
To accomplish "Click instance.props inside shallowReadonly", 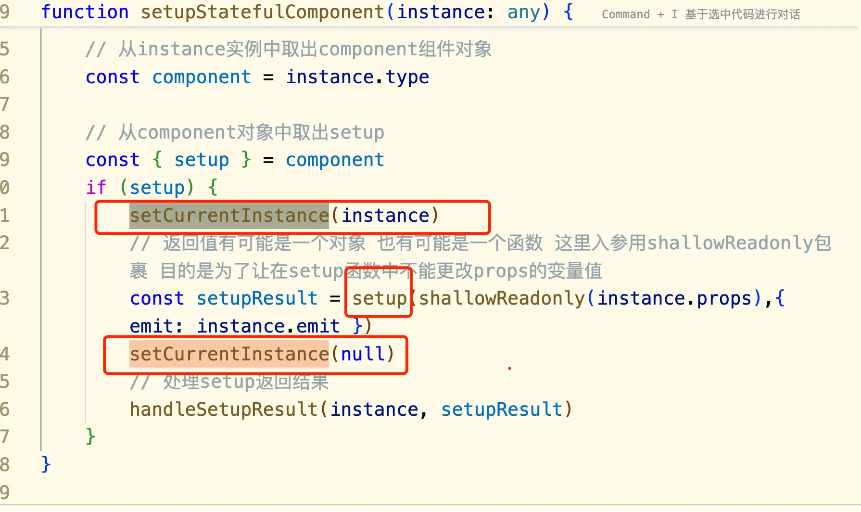I will [674, 298].
